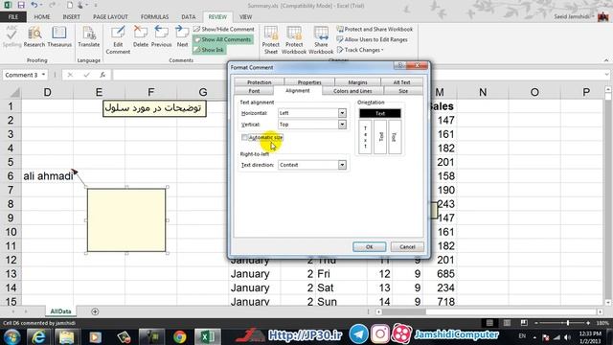
Task: Switch to Page Break Preview in status bar
Action: [x=524, y=323]
